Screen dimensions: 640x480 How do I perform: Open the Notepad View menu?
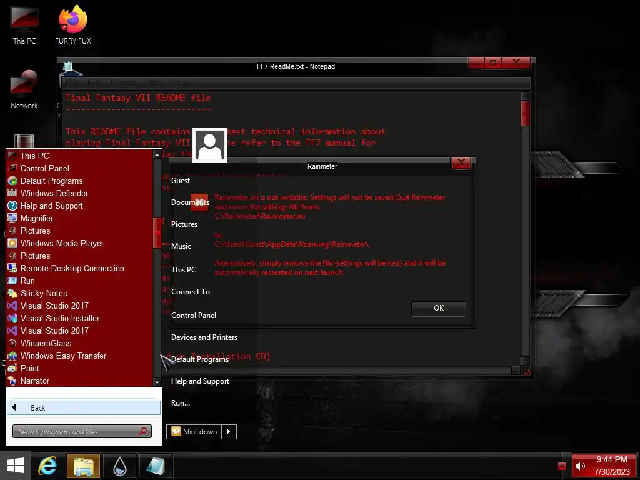tap(154, 83)
